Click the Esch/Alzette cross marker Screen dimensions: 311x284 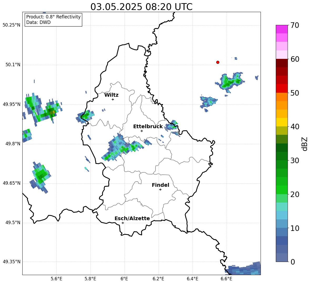tap(123, 223)
